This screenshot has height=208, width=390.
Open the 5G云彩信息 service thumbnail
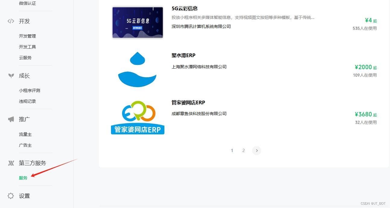(x=138, y=23)
